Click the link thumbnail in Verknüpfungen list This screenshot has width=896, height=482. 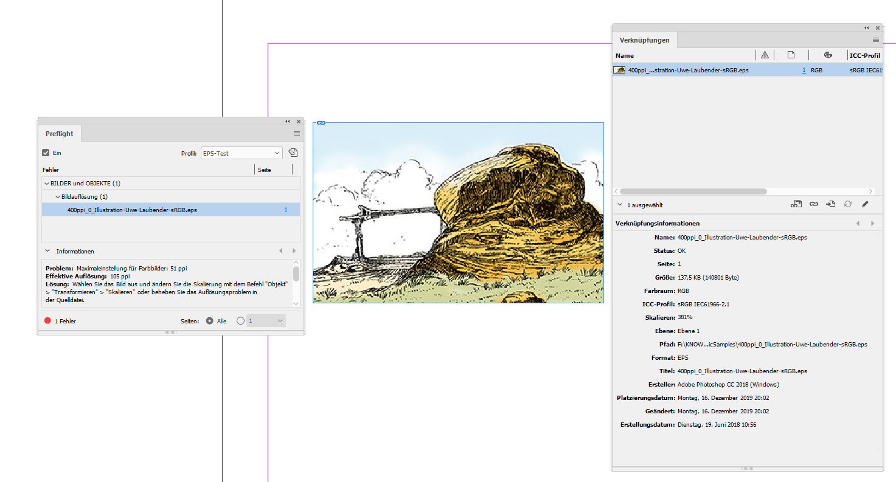click(619, 70)
